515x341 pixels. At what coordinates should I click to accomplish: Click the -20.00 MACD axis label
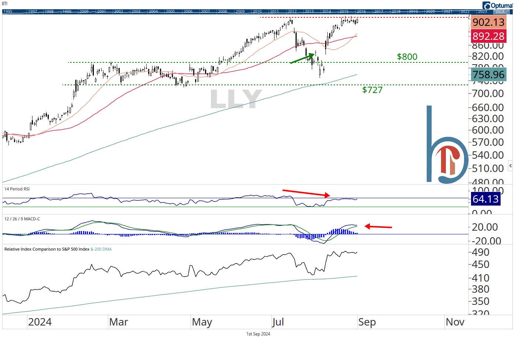point(485,241)
